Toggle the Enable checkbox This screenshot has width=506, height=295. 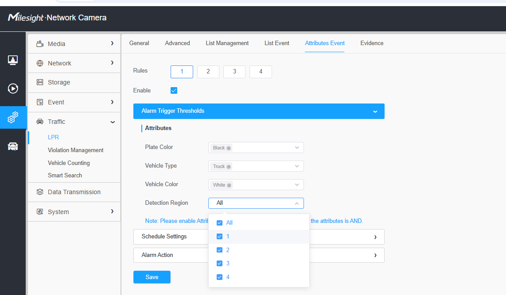(x=174, y=91)
